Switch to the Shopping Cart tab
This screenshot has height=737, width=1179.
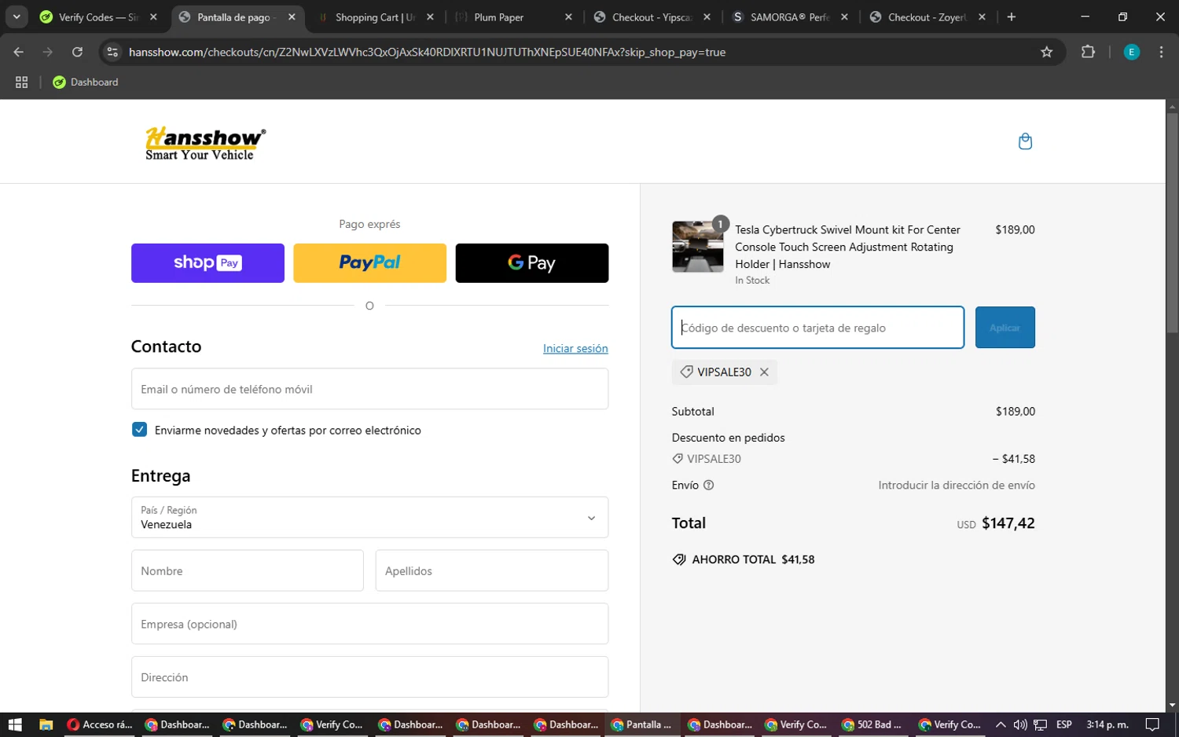pyautogui.click(x=376, y=17)
